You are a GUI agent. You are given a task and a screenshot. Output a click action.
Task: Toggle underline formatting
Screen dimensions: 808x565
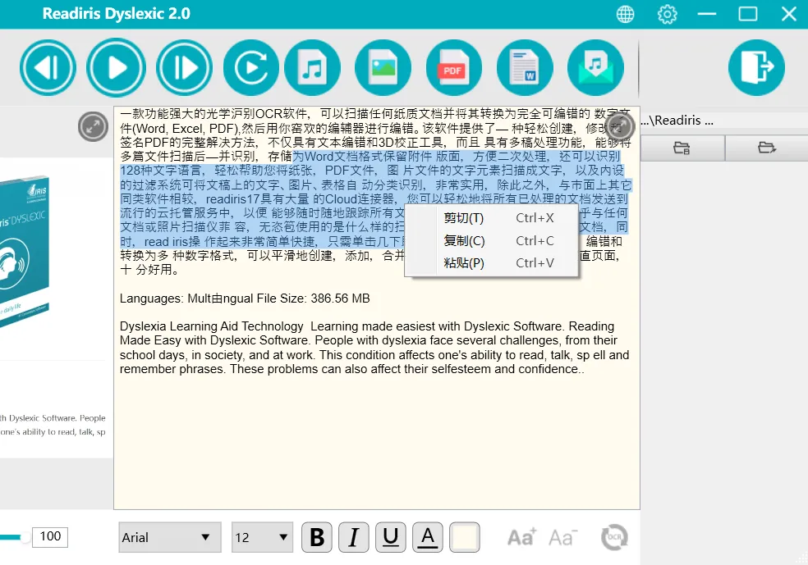(x=391, y=537)
